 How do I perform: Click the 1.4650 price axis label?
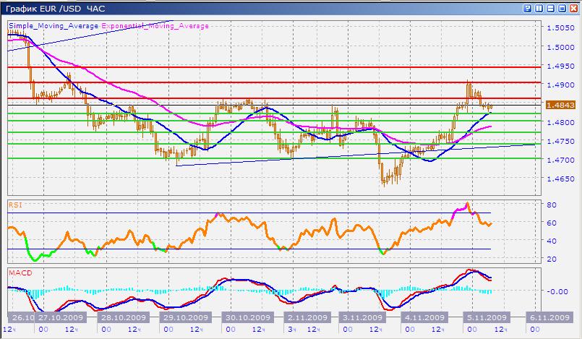(x=560, y=179)
